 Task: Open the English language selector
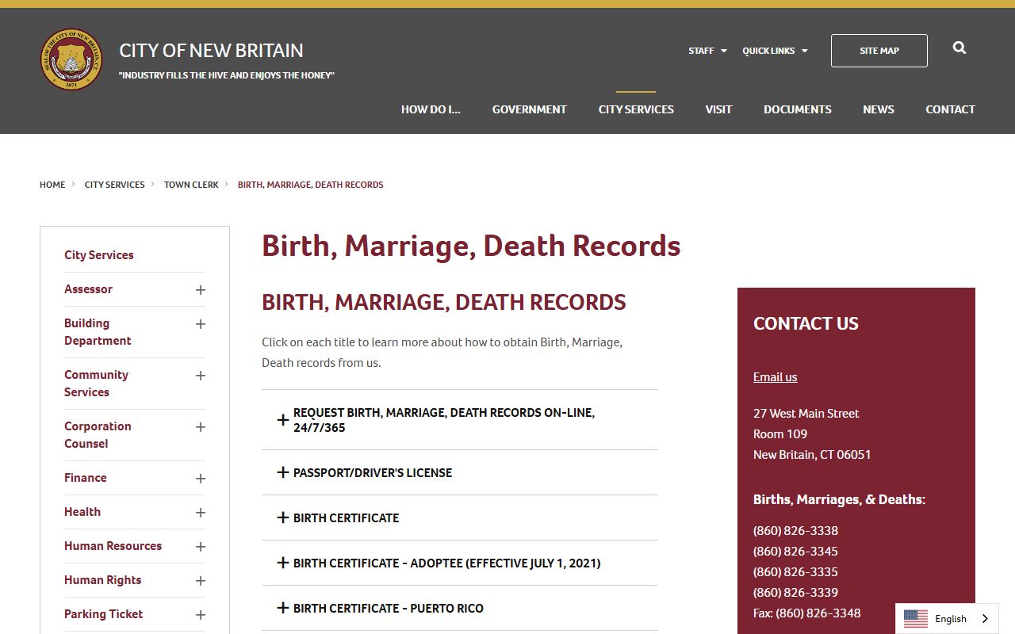coord(947,619)
